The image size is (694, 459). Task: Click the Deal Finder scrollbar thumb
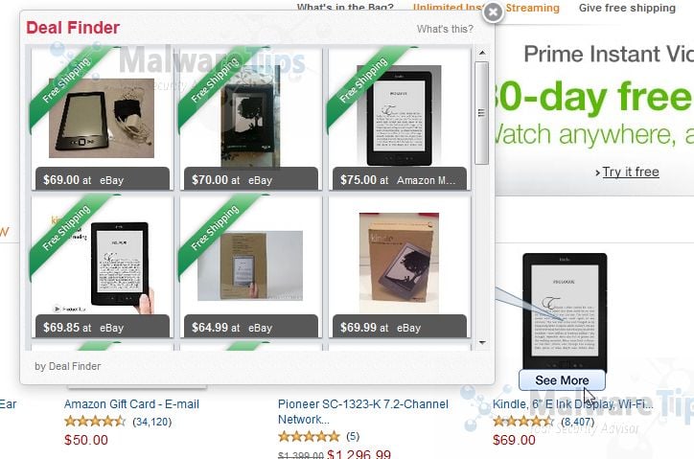pos(481,113)
